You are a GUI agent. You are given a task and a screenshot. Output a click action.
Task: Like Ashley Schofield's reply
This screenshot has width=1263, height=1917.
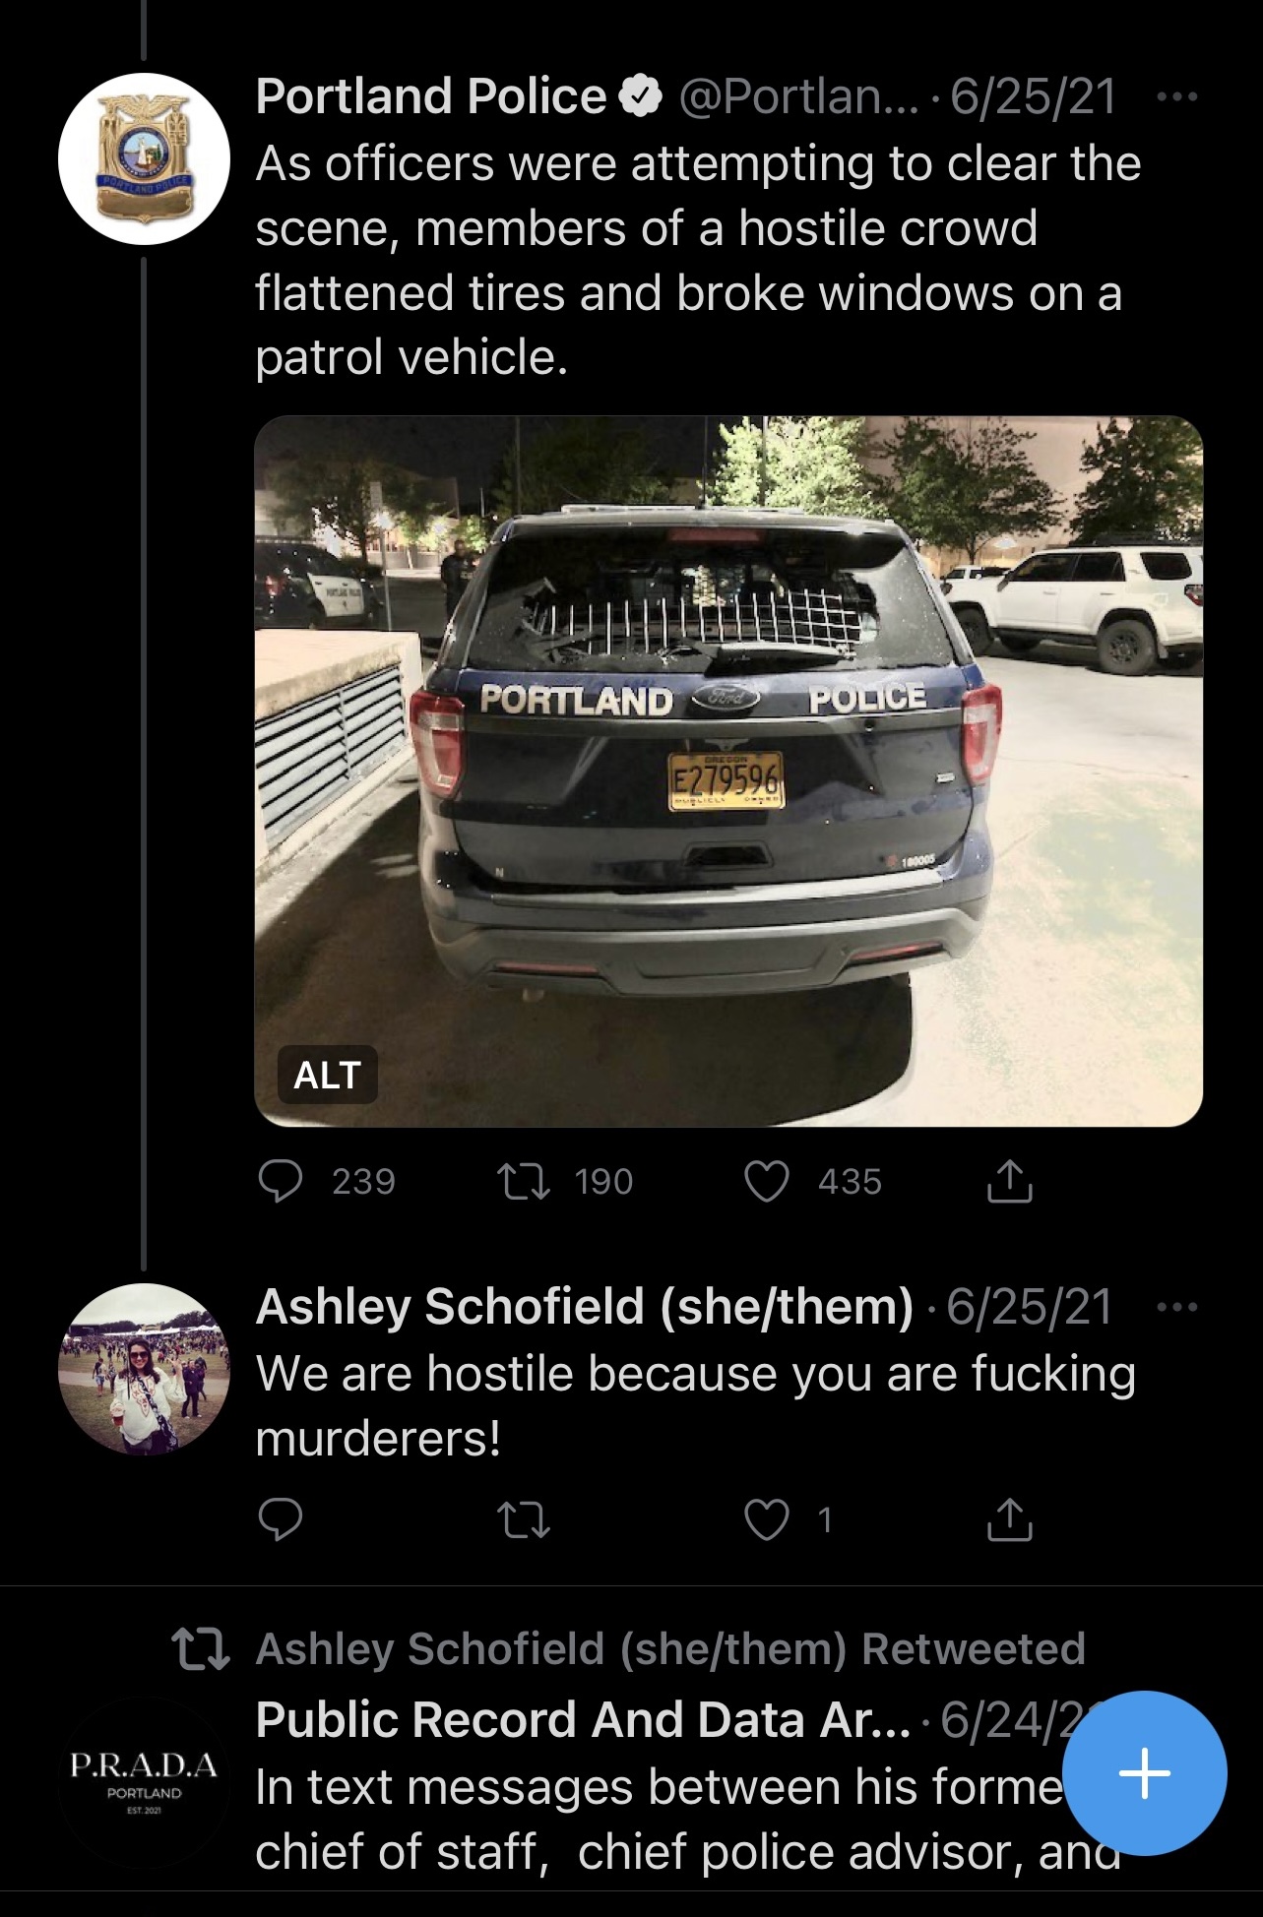[768, 1520]
